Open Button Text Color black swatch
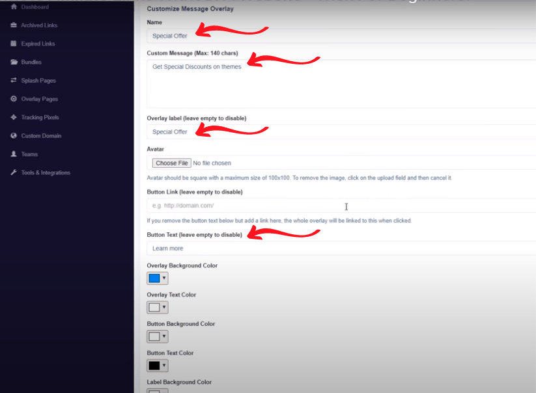This screenshot has width=536, height=393. point(154,366)
